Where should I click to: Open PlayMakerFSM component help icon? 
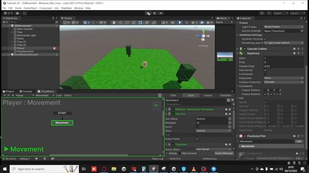tap(294, 136)
